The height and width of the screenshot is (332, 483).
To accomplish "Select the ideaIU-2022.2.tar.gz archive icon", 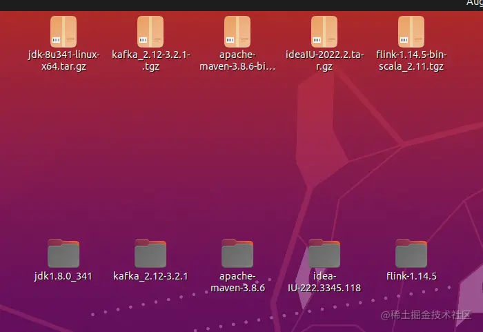I will [x=324, y=32].
